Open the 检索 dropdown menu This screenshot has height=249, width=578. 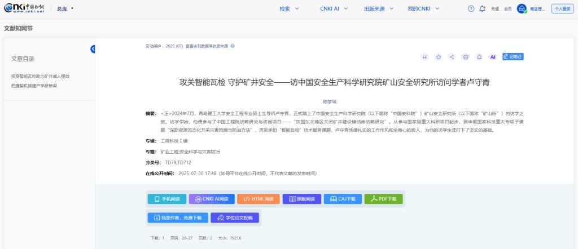click(x=289, y=8)
